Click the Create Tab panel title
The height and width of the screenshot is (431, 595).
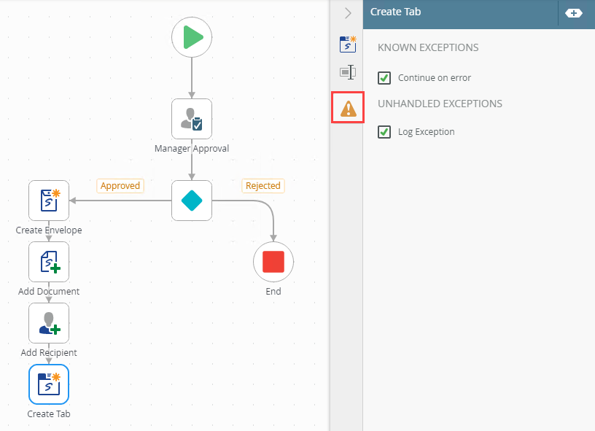point(395,12)
